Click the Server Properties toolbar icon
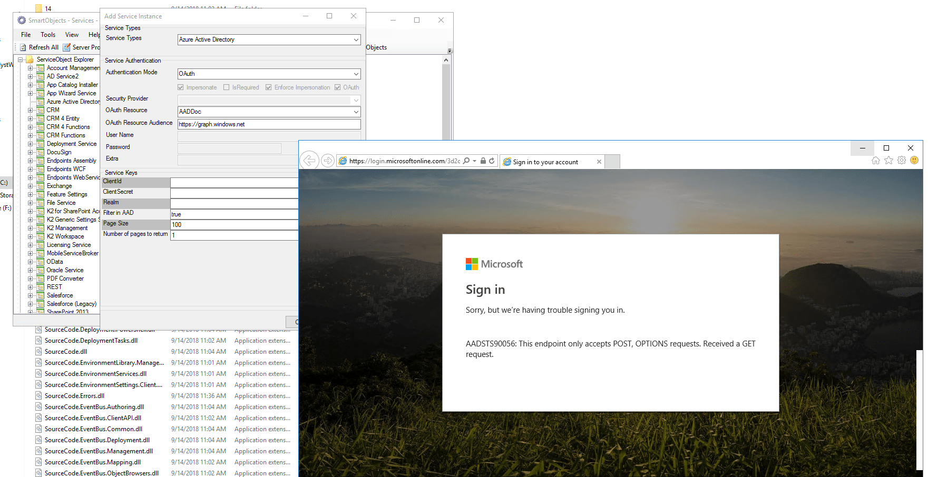 67,47
